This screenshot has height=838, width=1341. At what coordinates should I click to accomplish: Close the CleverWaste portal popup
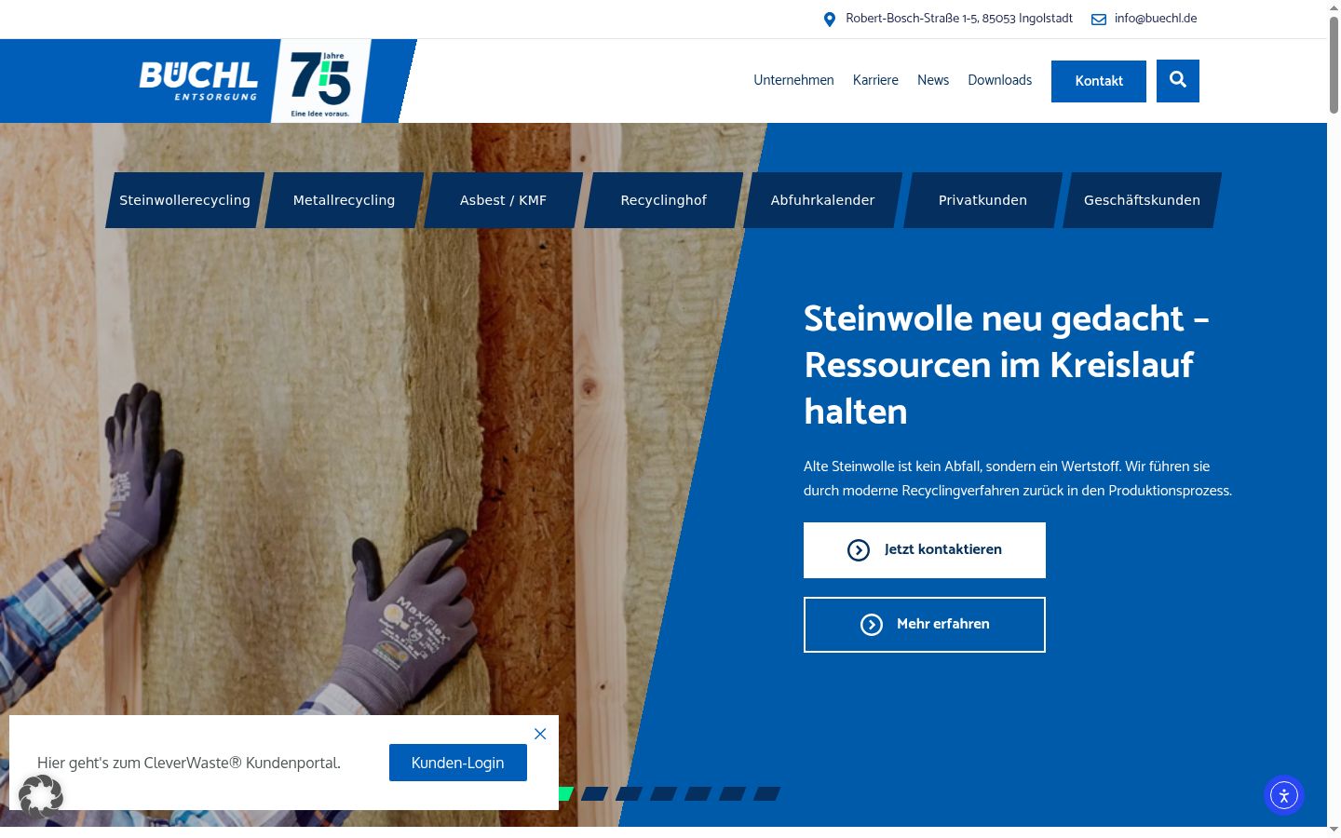click(540, 734)
